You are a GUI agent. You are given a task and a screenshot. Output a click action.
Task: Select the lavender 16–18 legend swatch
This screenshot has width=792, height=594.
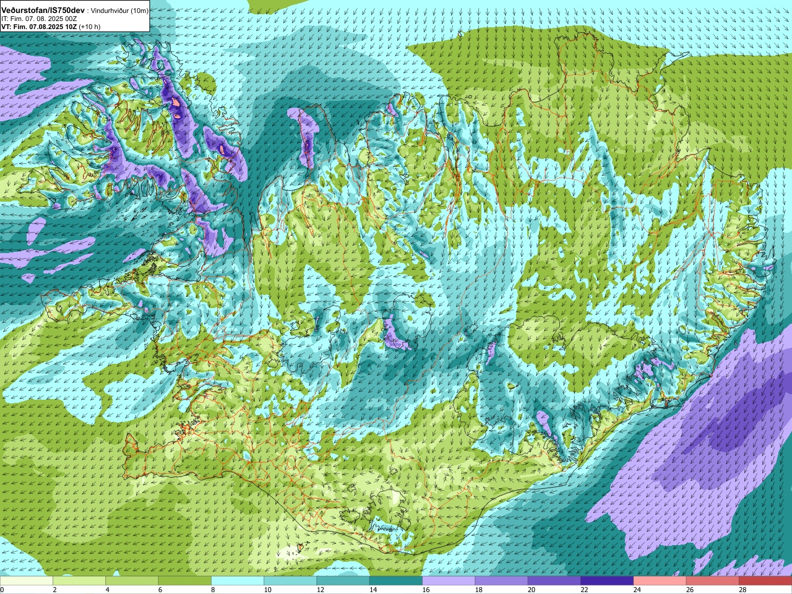point(449,581)
